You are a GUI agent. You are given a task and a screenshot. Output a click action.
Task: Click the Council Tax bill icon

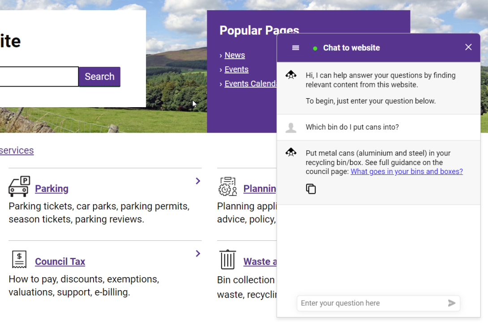(19, 259)
